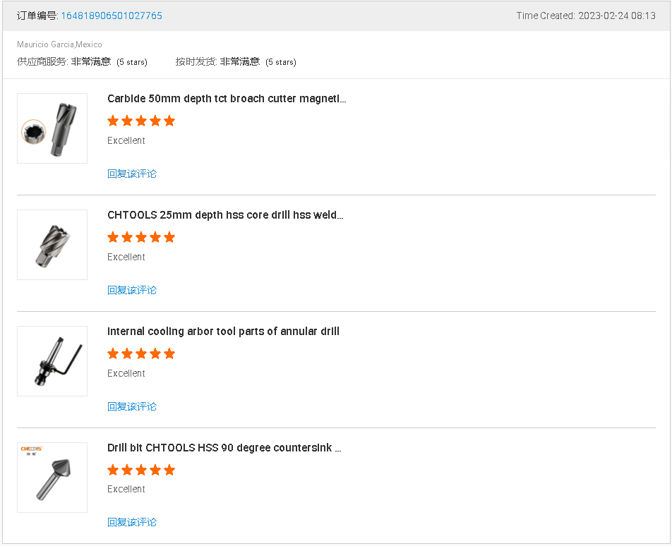Click the carbide broach cutter product thumbnail
Viewport: 672px width, 546px height.
coord(52,128)
